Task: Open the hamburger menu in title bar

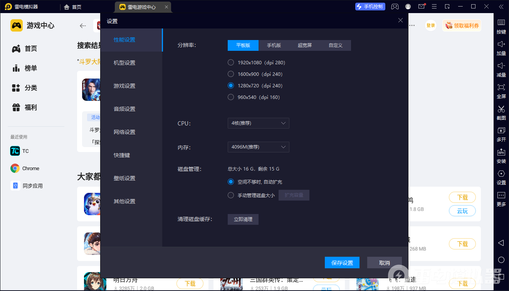Action: (434, 7)
